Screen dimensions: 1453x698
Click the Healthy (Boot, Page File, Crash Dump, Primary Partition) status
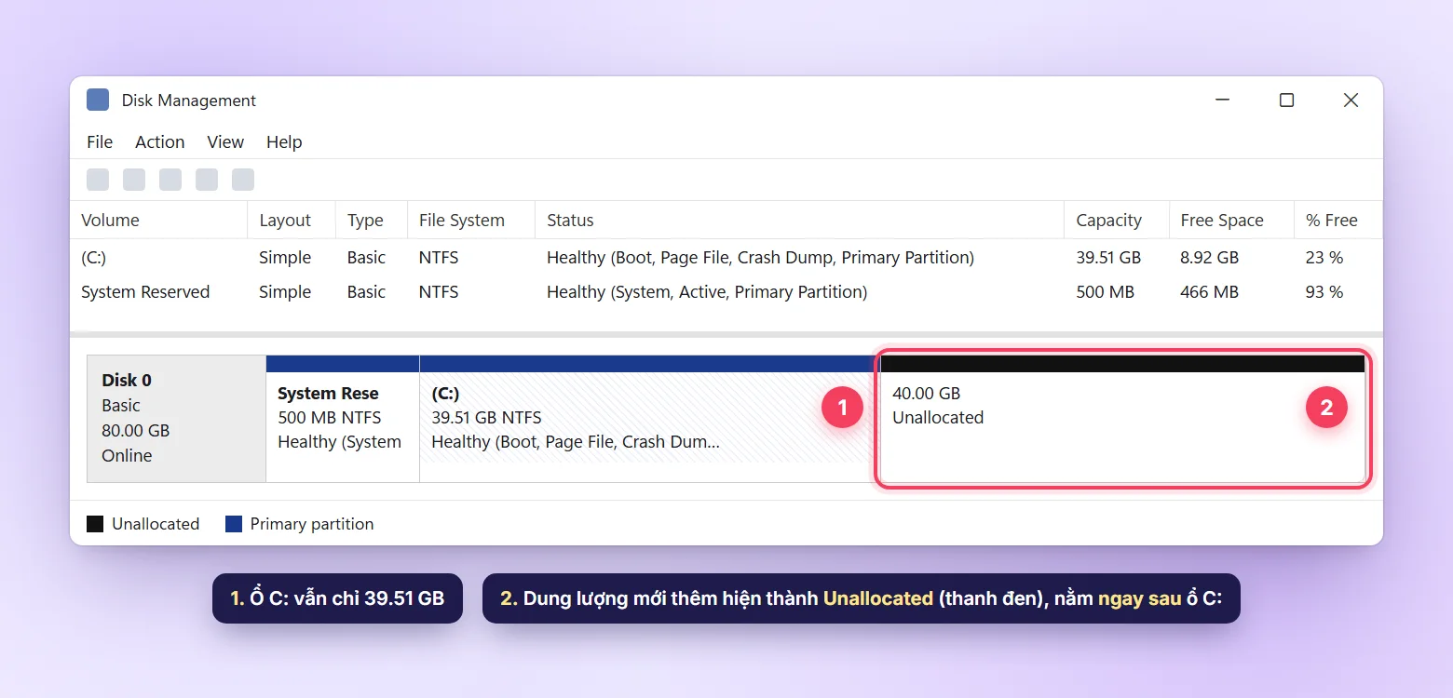click(760, 258)
